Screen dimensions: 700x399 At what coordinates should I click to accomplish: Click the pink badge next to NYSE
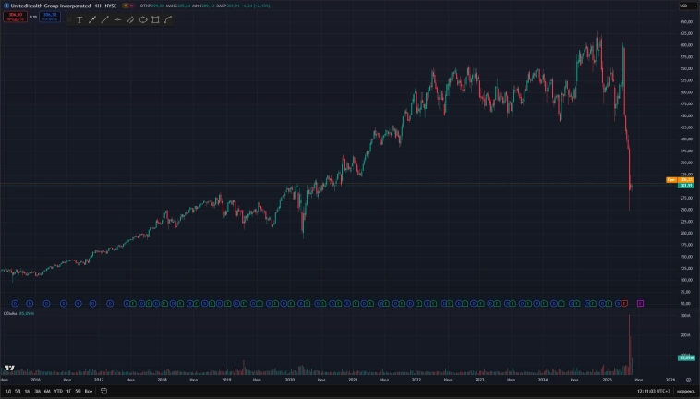click(x=131, y=6)
